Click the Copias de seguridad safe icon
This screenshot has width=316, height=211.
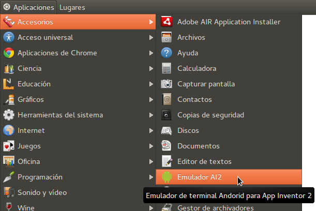pos(167,115)
